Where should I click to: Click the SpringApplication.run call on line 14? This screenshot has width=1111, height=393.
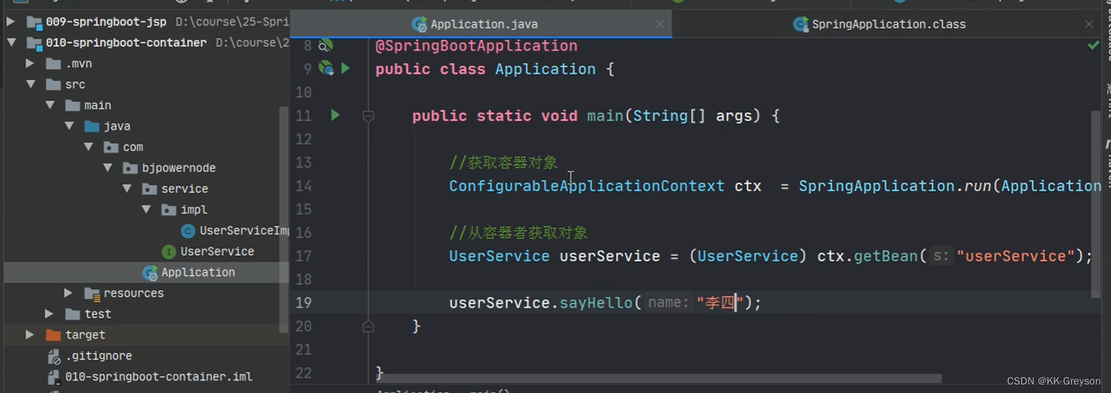[x=895, y=186]
